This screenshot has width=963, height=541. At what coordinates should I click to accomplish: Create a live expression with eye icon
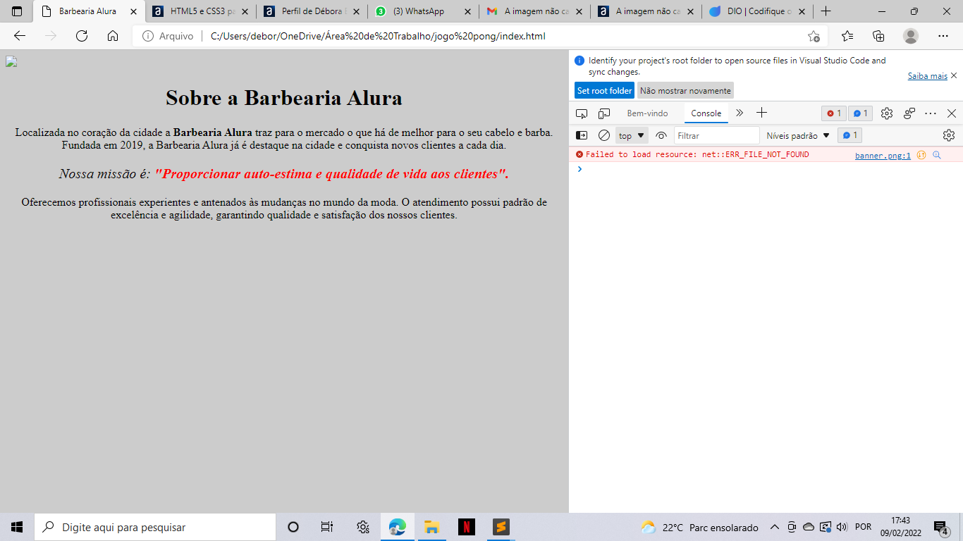pos(661,135)
